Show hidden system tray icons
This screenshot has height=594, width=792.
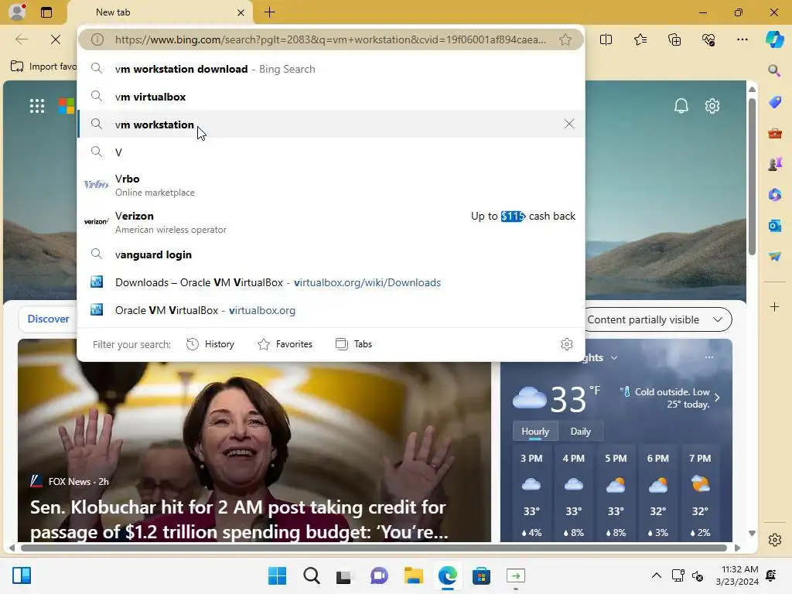656,575
